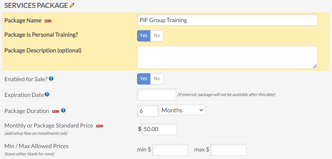Switch Enabled for Sale to No

[157, 79]
